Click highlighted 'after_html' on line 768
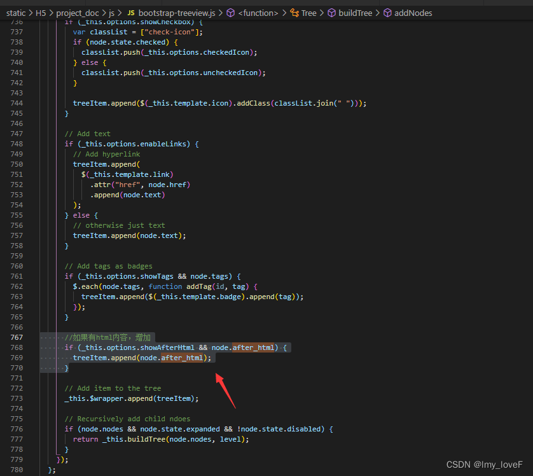The height and width of the screenshot is (476, 533). [x=253, y=347]
